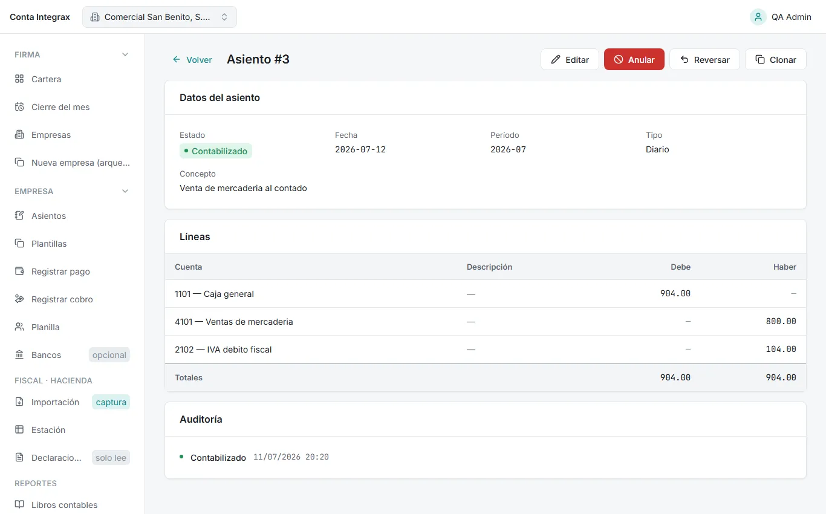The width and height of the screenshot is (826, 514).
Task: Open Cartera in the sidebar
Action: coord(73,79)
